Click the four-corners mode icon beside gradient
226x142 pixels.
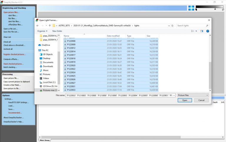click(x=191, y=8)
